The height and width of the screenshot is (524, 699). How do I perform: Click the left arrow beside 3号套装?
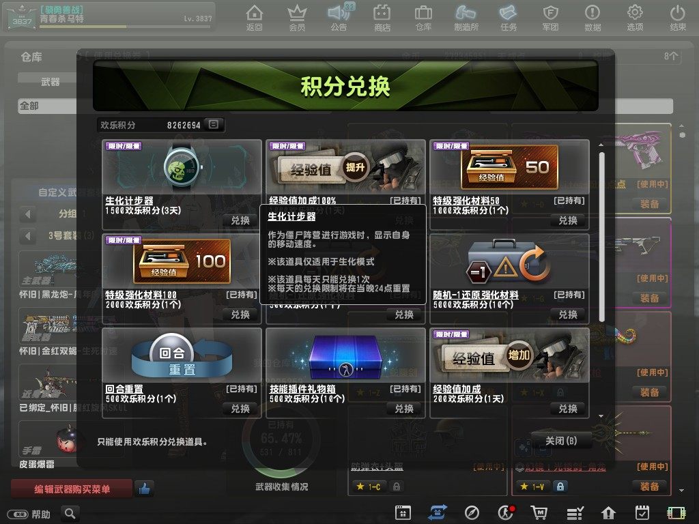tap(28, 235)
